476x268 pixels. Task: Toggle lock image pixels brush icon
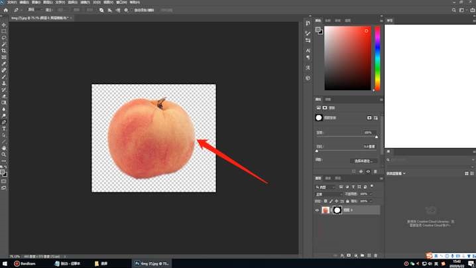click(331, 201)
